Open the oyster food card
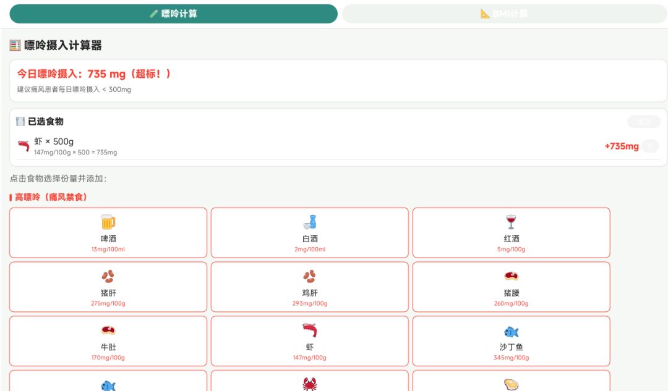Viewport: 668px width, 391px height. [x=512, y=380]
